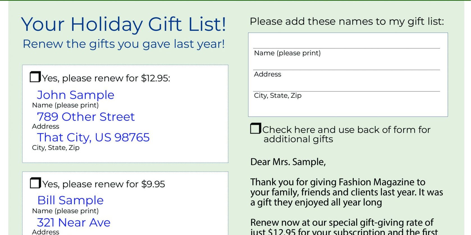The width and height of the screenshot is (471, 235).
Task: Click Address label under 789 Other Street
Action: click(45, 127)
